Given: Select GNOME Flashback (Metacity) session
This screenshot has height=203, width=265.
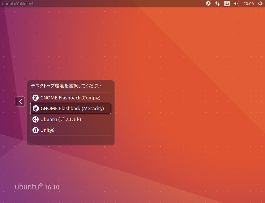Looking at the screenshot, I should click(x=71, y=108).
